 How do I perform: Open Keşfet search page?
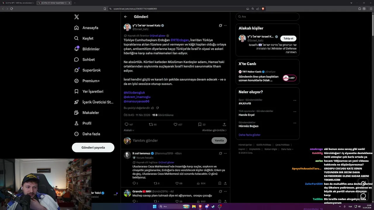[x=84, y=38]
